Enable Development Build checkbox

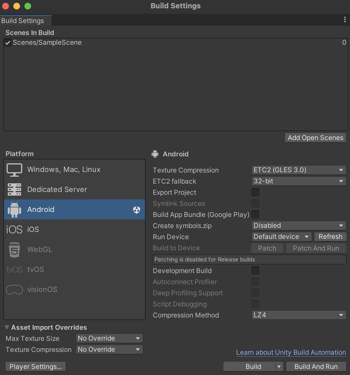[255, 271]
